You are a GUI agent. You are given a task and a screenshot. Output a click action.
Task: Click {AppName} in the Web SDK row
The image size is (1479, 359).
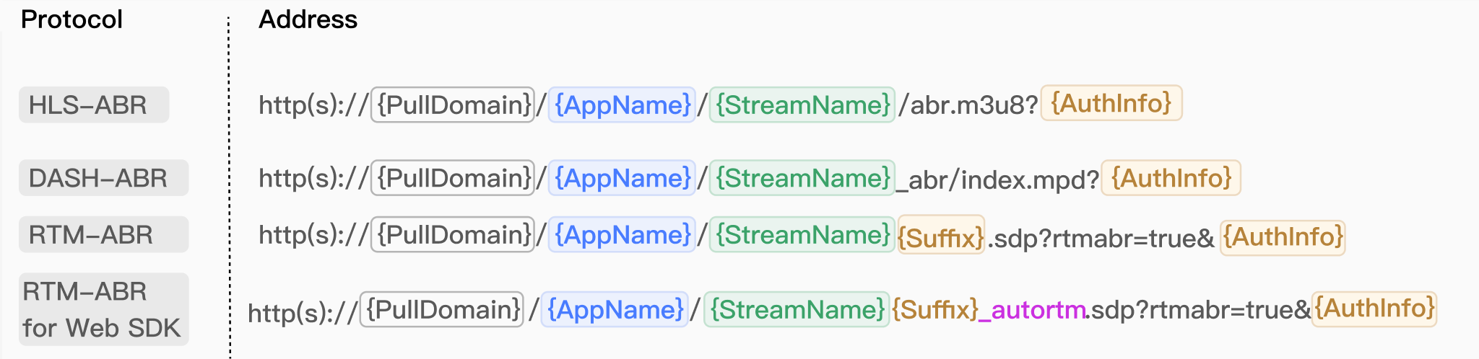point(615,309)
